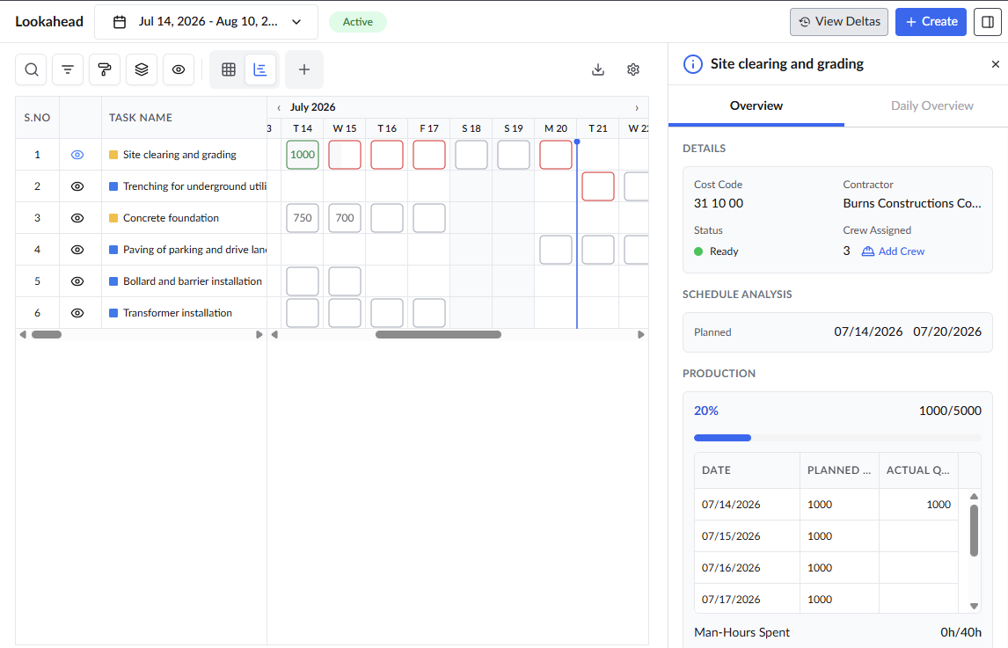
Task: Click timeline scrollbar right arrow
Action: pyautogui.click(x=641, y=334)
